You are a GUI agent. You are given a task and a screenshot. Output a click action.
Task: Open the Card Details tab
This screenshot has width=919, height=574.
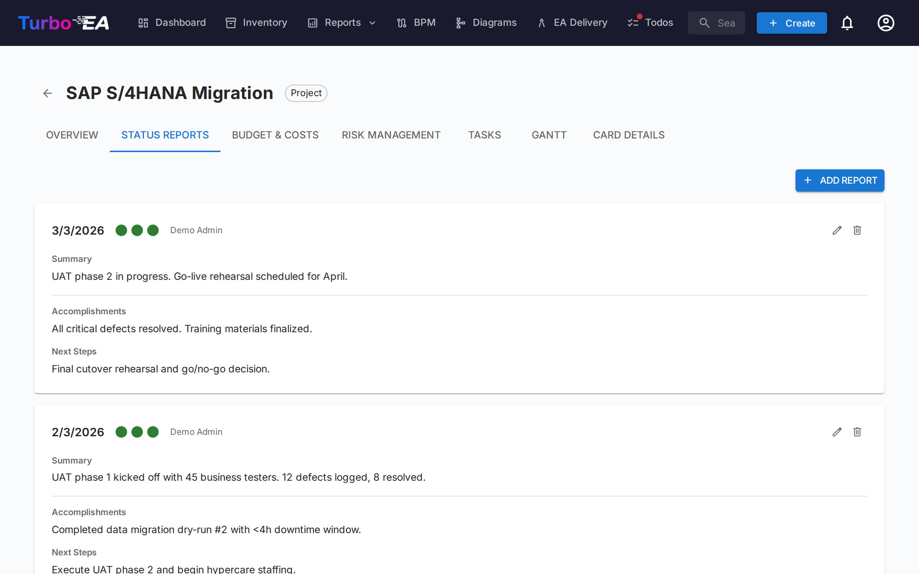point(629,135)
